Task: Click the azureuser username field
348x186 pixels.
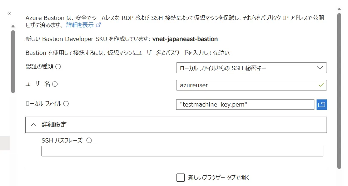Action: click(247, 85)
